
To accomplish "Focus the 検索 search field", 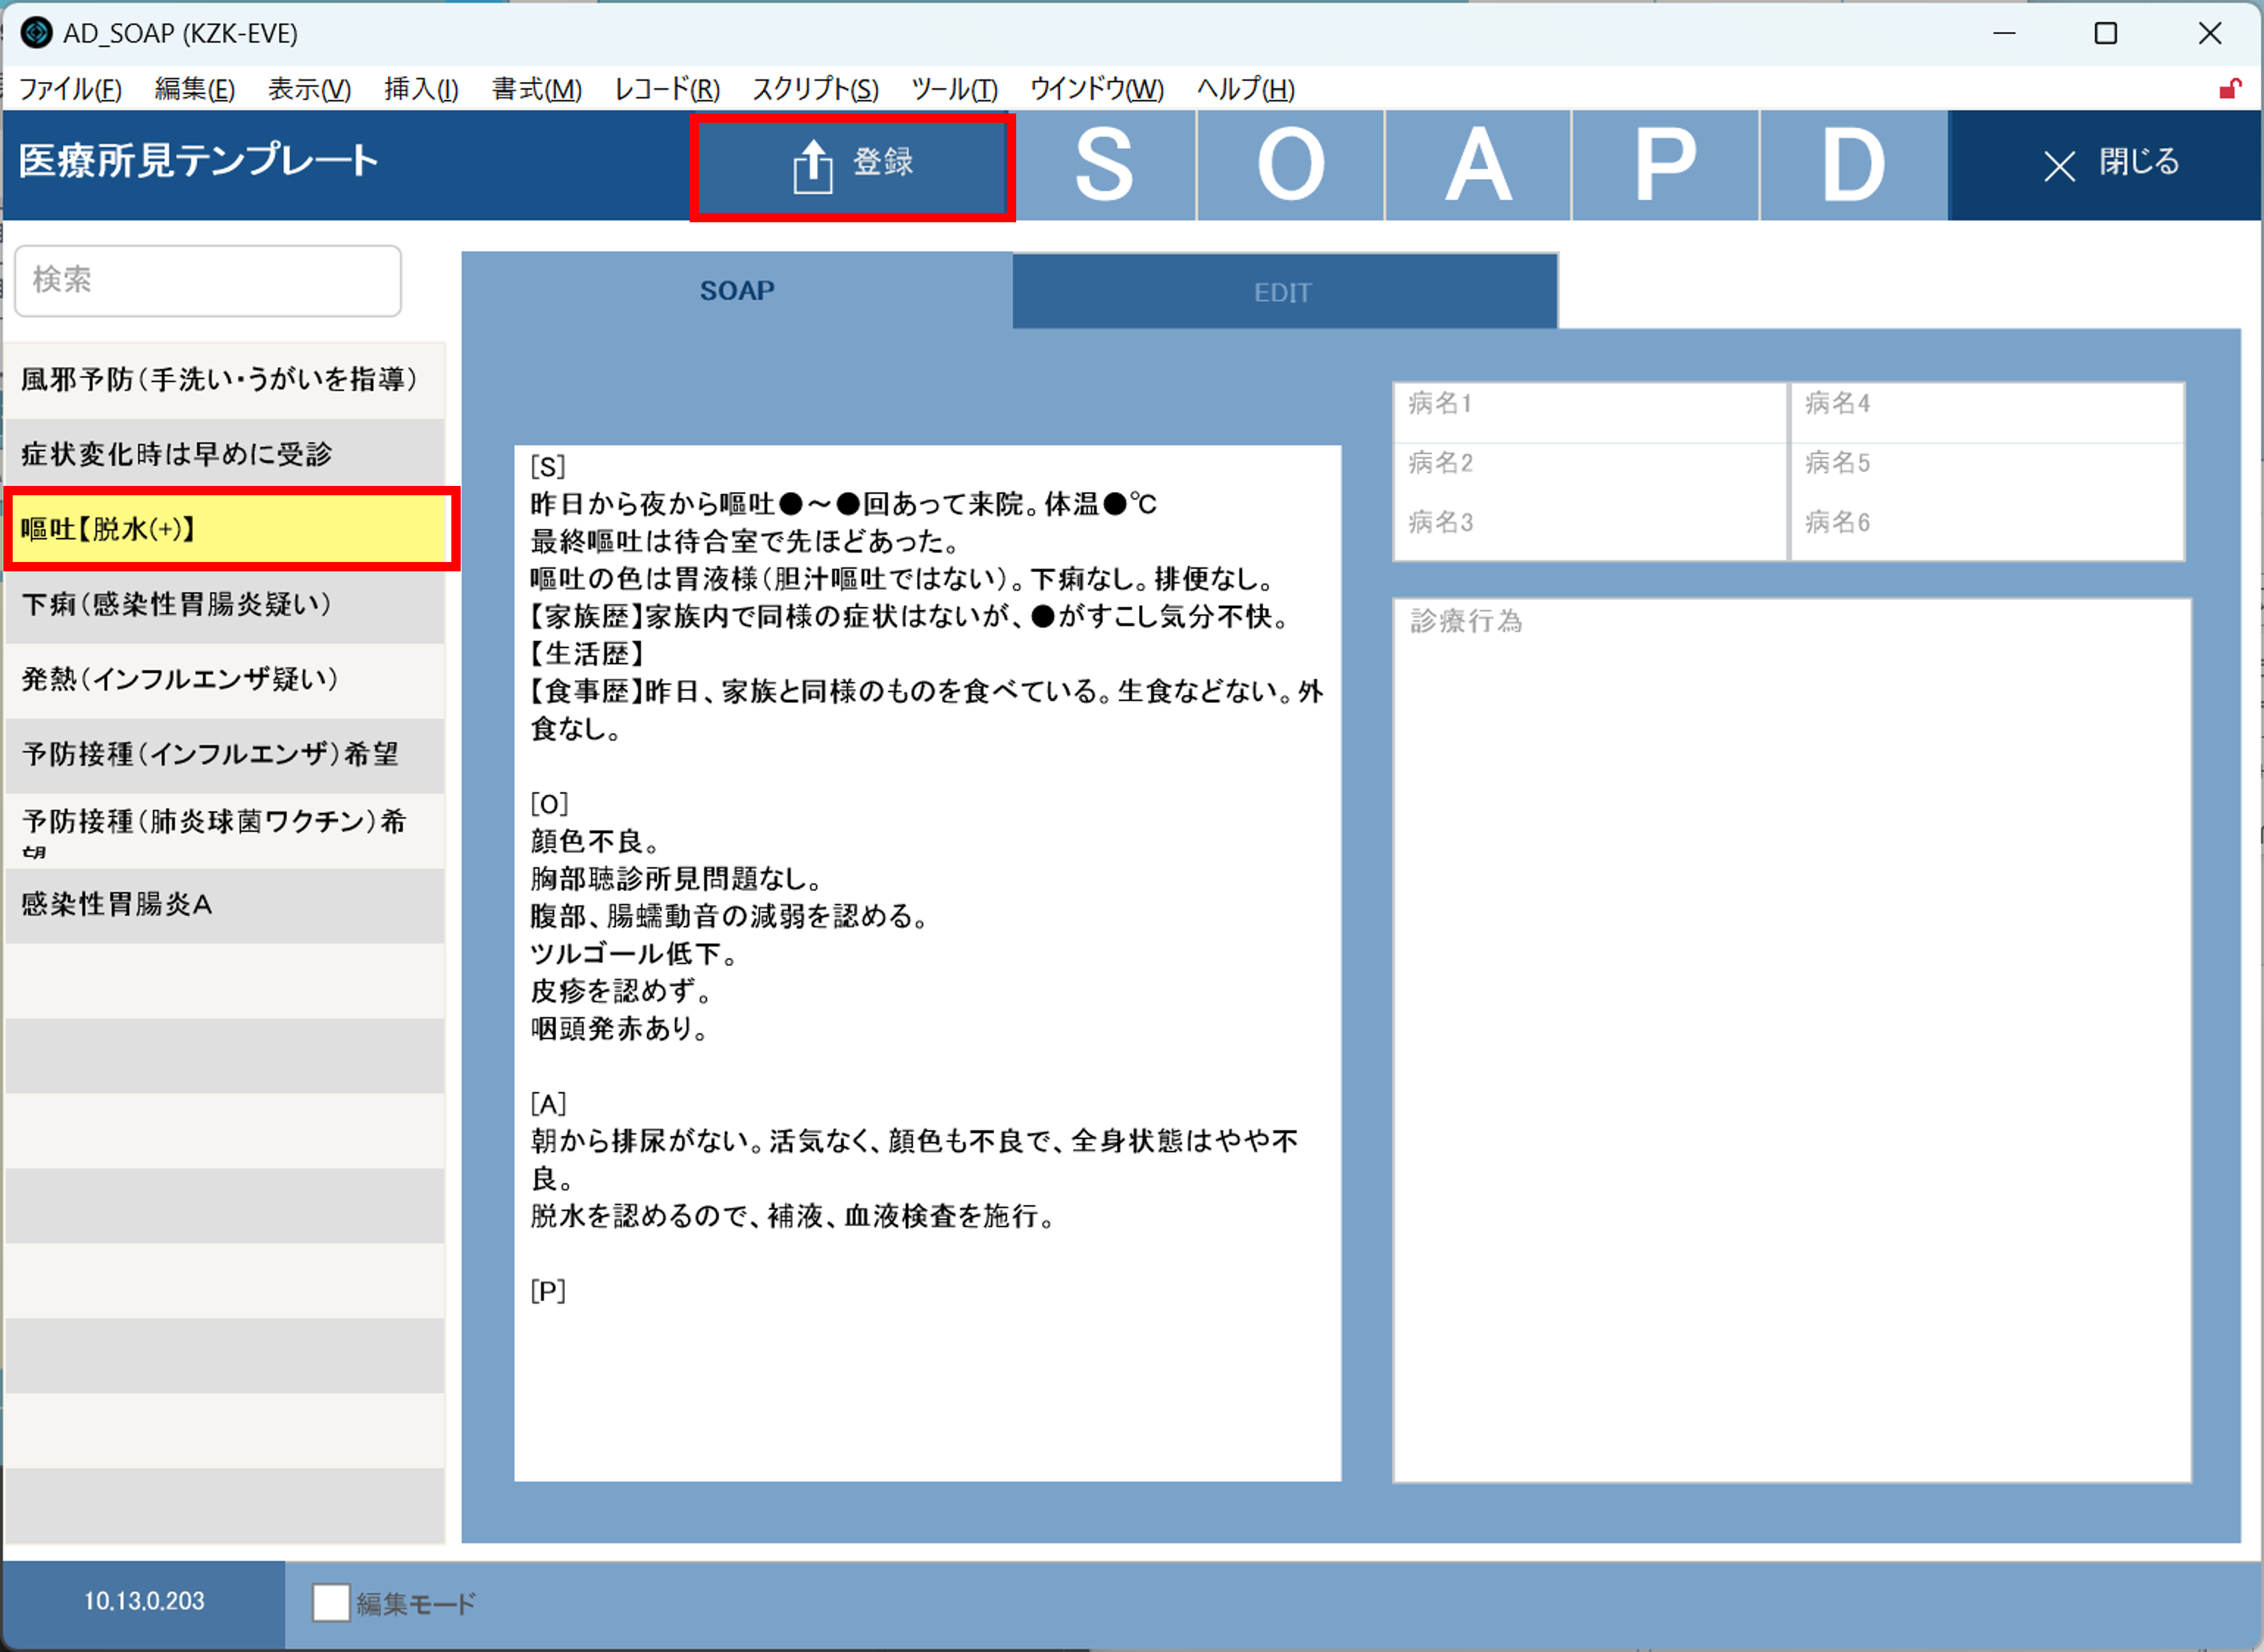I will tap(208, 280).
